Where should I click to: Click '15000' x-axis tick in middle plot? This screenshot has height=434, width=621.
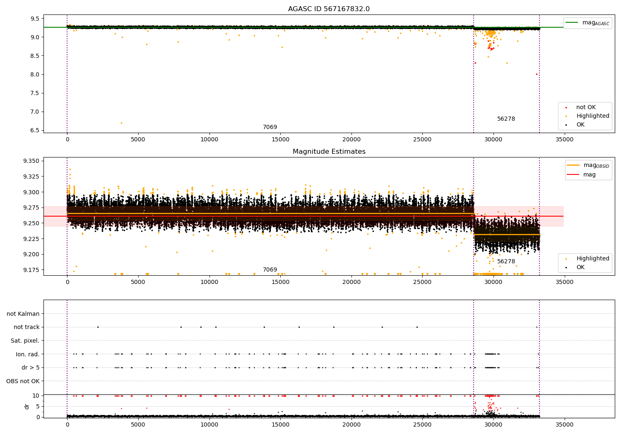[280, 282]
